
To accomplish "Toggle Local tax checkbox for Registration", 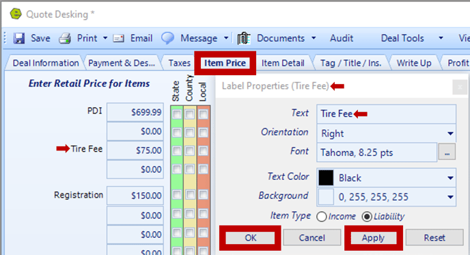I will click(203, 195).
